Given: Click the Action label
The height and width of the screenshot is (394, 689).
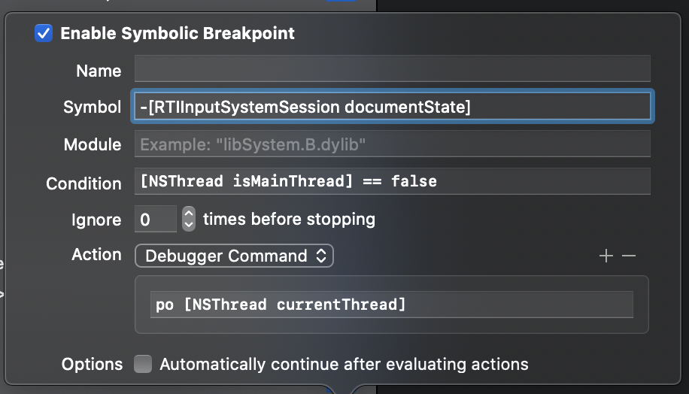Looking at the screenshot, I should pyautogui.click(x=96, y=255).
